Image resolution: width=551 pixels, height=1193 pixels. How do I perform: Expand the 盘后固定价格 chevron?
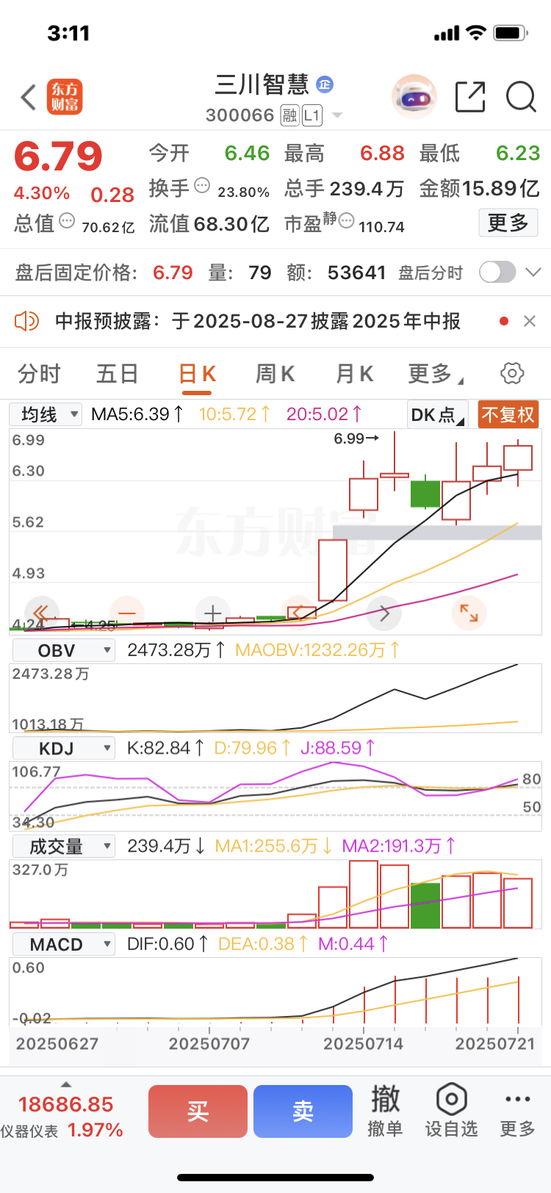coord(533,273)
